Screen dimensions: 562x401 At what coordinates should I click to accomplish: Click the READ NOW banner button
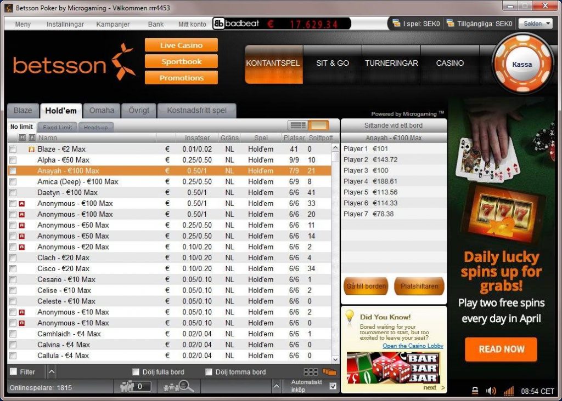pyautogui.click(x=501, y=349)
